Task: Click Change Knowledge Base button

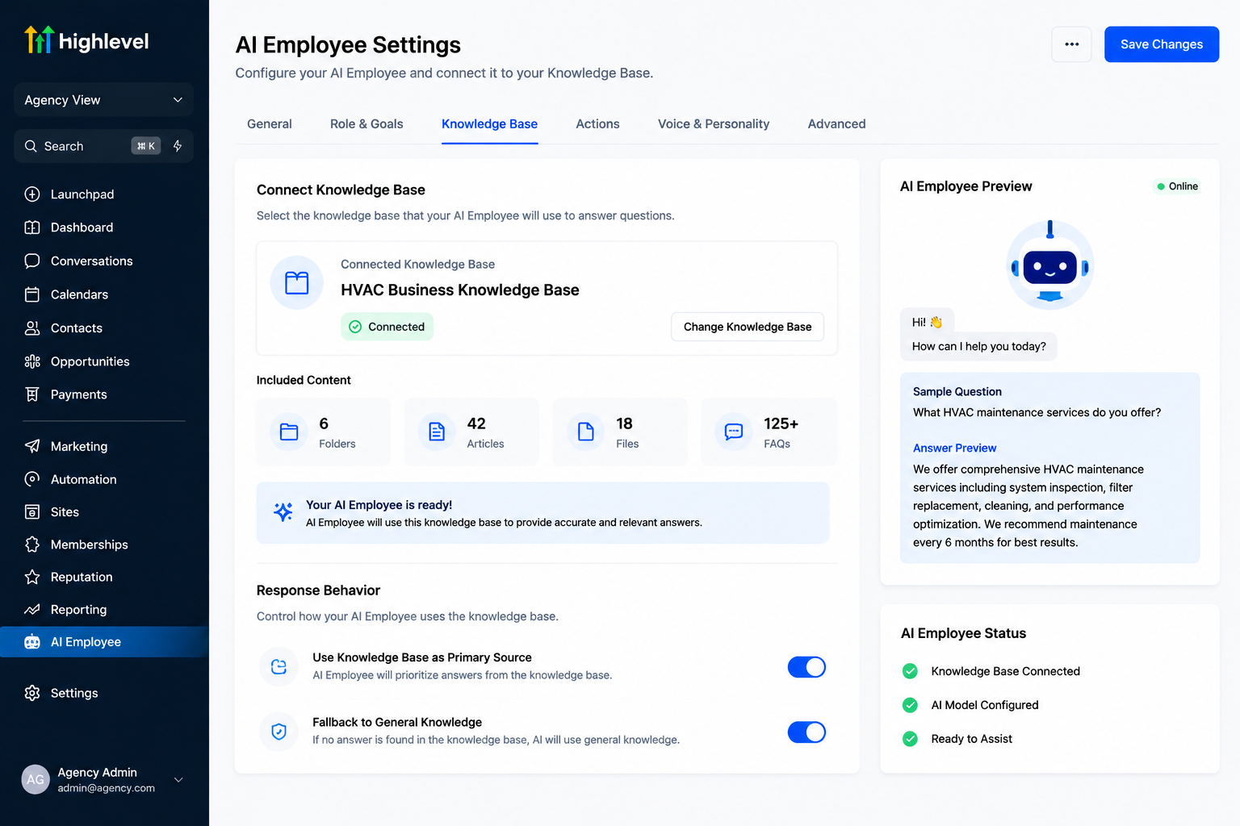Action: (x=748, y=327)
